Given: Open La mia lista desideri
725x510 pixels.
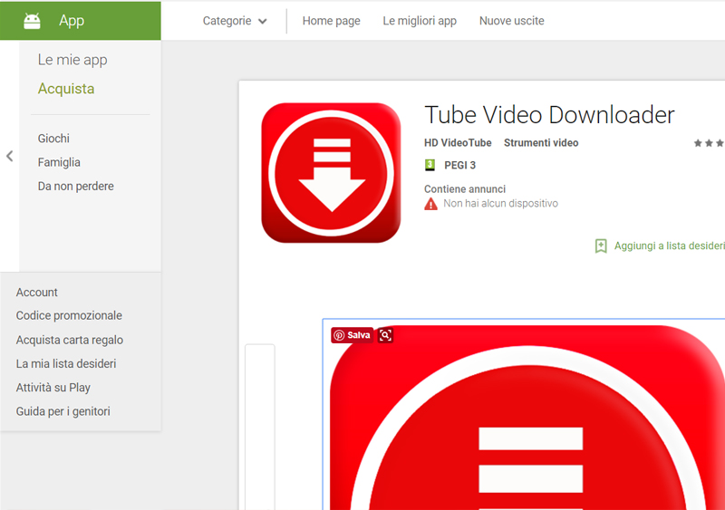Looking at the screenshot, I should click(x=65, y=363).
